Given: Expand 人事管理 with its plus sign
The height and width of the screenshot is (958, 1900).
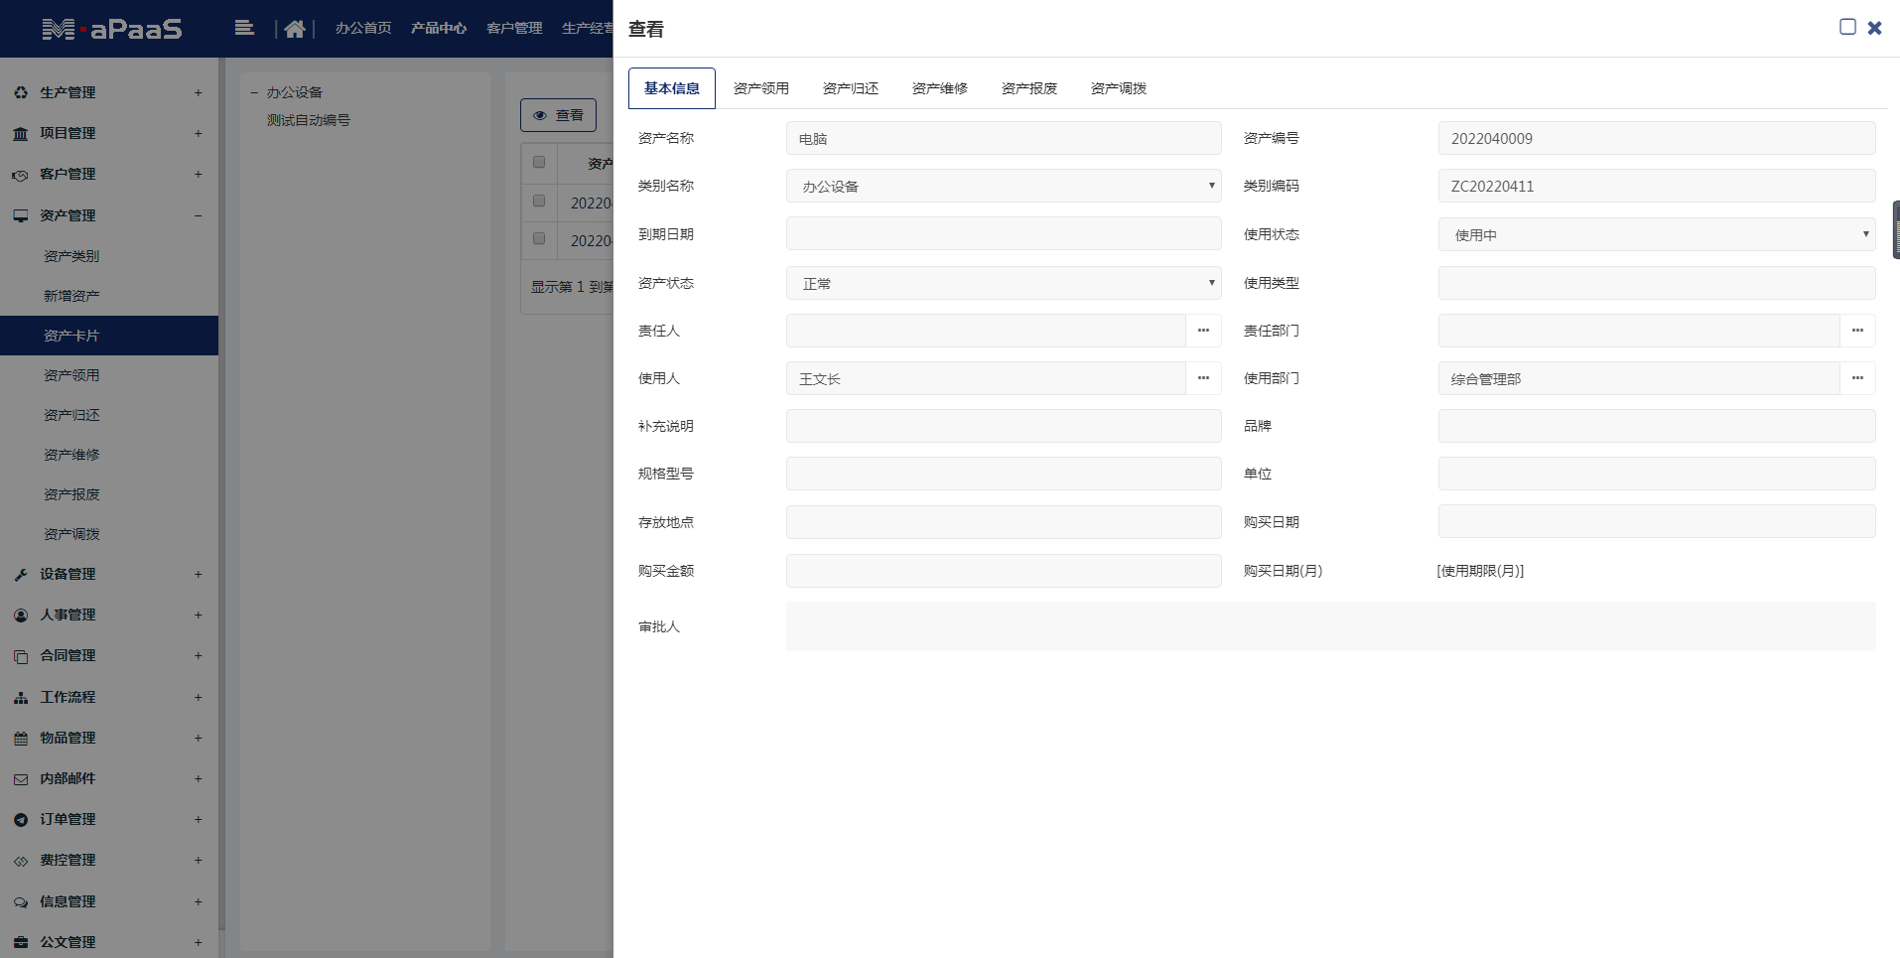Looking at the screenshot, I should pos(198,616).
